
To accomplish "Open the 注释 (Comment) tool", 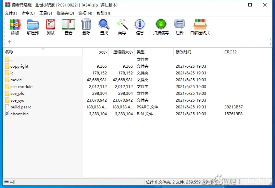I will point(180,24).
